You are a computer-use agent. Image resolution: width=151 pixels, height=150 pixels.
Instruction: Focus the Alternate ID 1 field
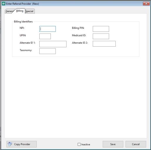[x=53, y=44]
